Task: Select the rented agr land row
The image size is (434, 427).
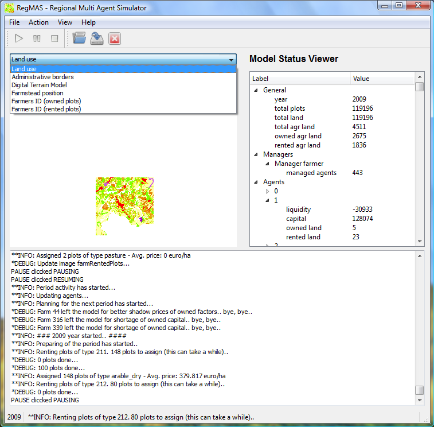Action: [332, 145]
